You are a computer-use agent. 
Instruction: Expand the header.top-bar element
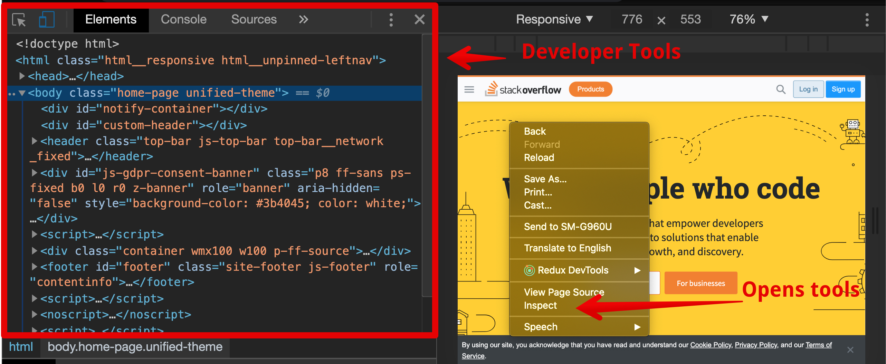[x=34, y=141]
